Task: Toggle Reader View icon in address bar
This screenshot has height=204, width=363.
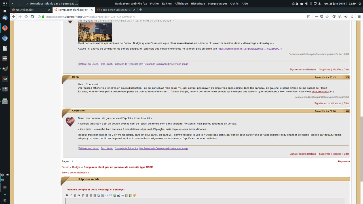Action: tap(309, 17)
